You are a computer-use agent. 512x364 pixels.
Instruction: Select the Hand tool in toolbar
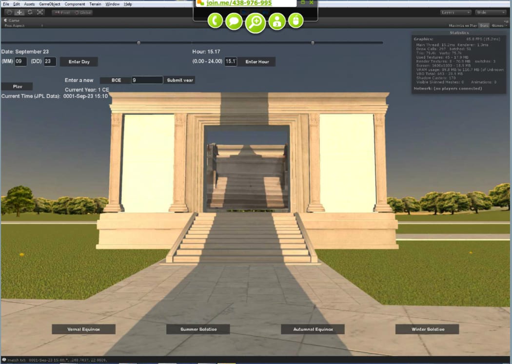coord(9,12)
